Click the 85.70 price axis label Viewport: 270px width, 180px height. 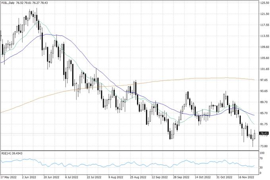pyautogui.click(x=264, y=113)
